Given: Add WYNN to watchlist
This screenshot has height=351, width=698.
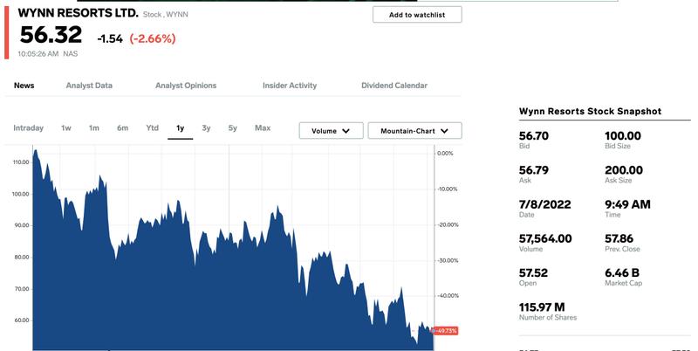Looking at the screenshot, I should (x=417, y=15).
